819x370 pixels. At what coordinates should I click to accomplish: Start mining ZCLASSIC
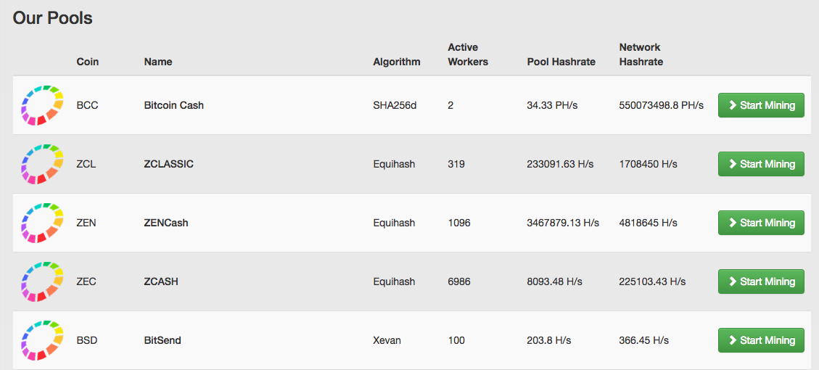[761, 164]
